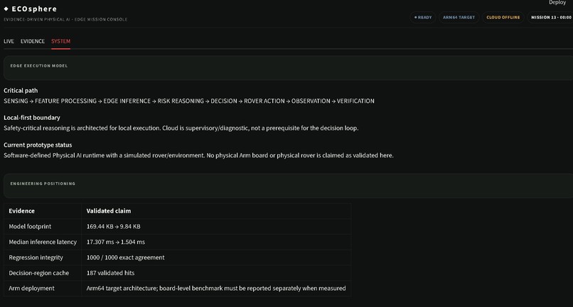
Task: Click the ARM64 TARGET badge
Action: [x=459, y=17]
